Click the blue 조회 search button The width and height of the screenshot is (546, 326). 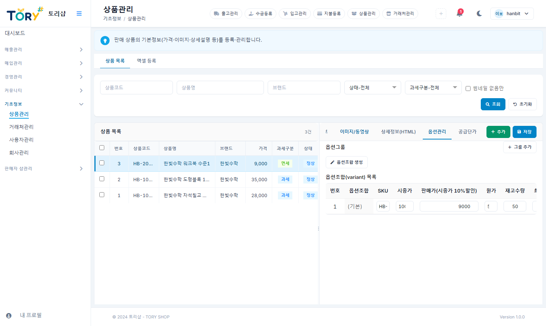[493, 104]
